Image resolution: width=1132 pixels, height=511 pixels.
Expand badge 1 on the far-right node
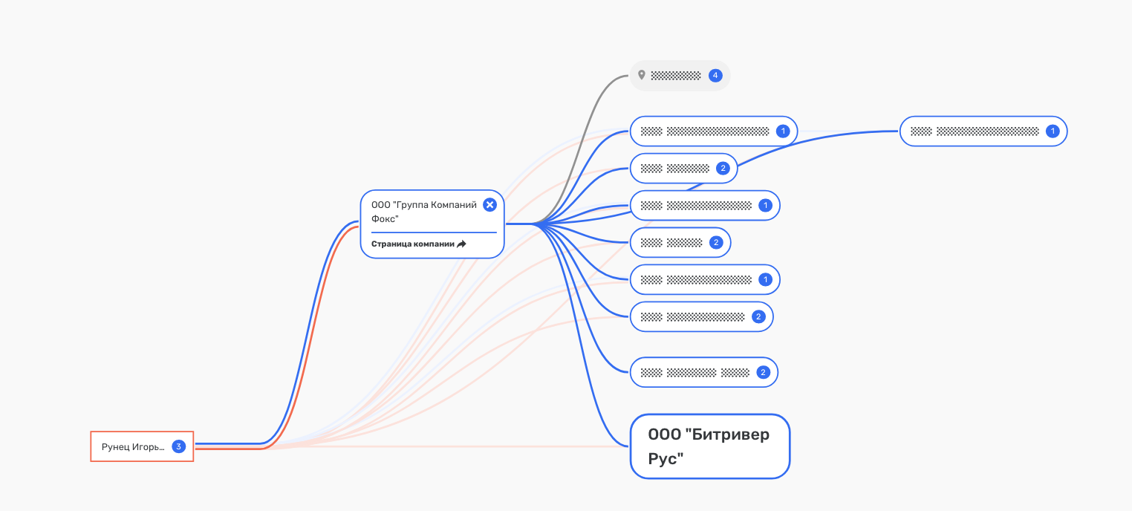pos(1051,131)
